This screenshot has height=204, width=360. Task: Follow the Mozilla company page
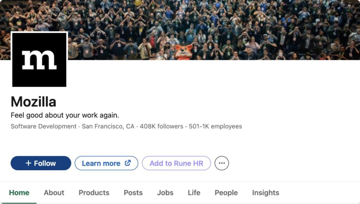40,163
